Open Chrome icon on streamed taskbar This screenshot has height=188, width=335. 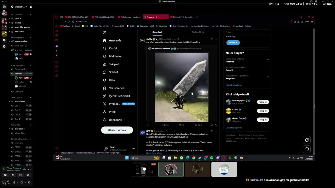(x=193, y=158)
